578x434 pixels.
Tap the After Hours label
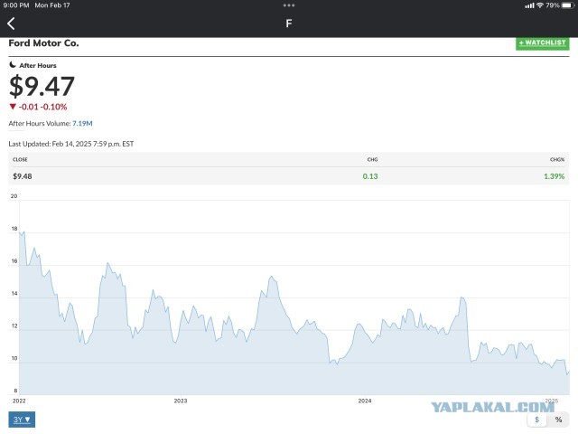tap(38, 65)
